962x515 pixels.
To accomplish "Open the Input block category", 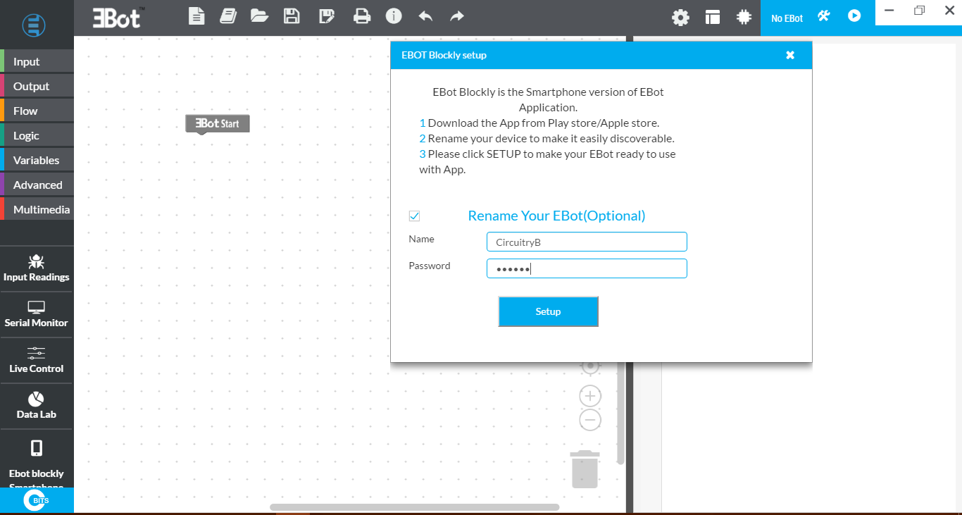I will 37,61.
